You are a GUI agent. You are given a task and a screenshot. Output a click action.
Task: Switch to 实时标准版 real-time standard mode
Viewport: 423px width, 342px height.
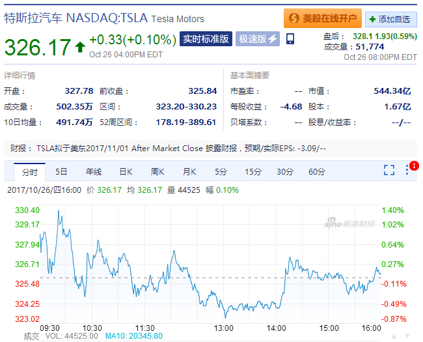click(206, 39)
